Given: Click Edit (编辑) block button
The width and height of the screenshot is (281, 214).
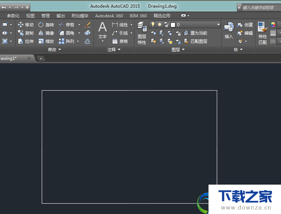Looking at the screenshot, I should coord(245,33).
